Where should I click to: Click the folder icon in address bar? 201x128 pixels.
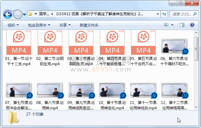30,14
